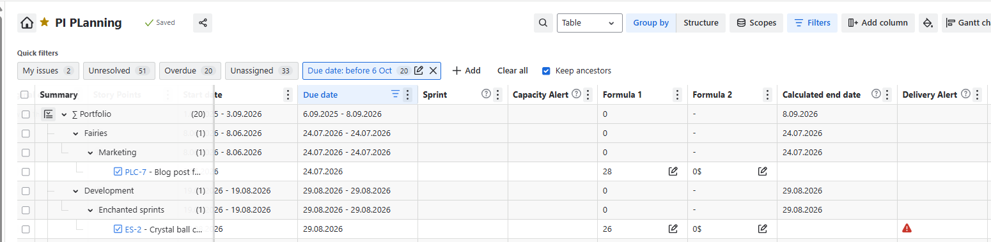991x242 pixels.
Task: Show help for Calculated end date column
Action: point(877,95)
